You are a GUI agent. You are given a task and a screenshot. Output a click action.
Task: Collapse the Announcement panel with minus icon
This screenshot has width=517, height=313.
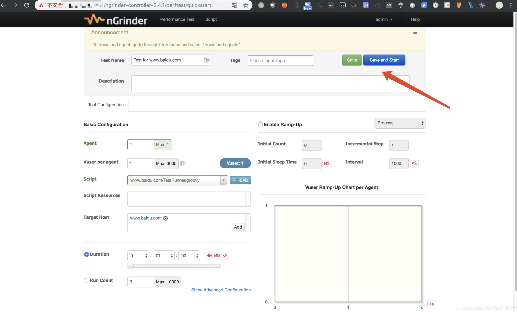coord(415,33)
